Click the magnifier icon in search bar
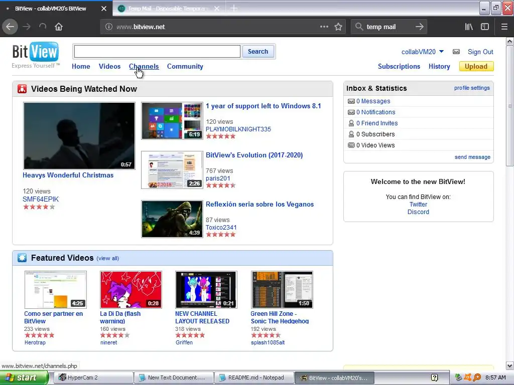The image size is (514, 385). [x=359, y=27]
